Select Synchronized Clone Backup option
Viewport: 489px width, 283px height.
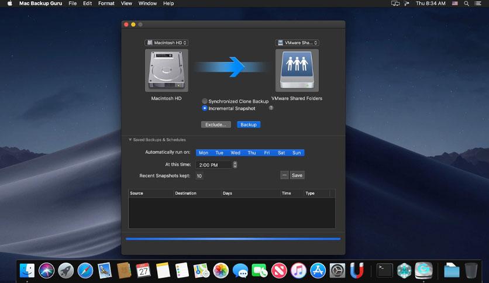[x=205, y=101]
